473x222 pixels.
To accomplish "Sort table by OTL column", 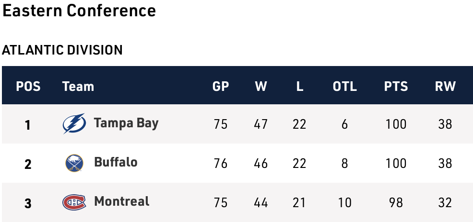I will point(344,87).
